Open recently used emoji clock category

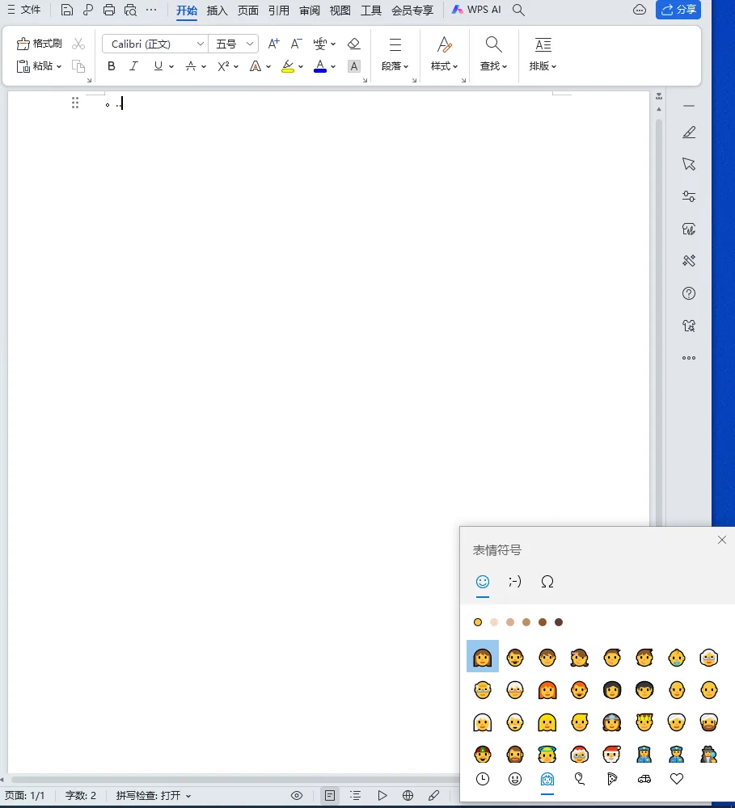(483, 779)
